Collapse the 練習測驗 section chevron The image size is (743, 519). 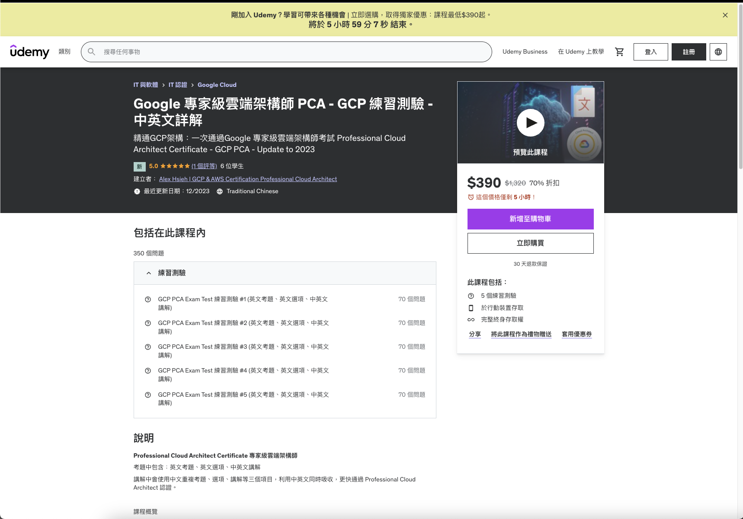149,273
